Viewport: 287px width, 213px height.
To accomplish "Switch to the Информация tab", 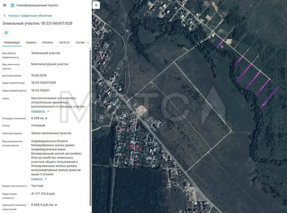I will point(12,42).
